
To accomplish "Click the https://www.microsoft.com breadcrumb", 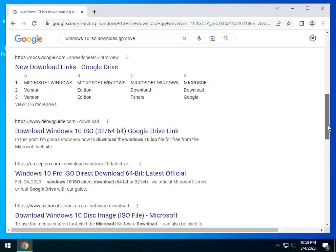I will 43,206.
